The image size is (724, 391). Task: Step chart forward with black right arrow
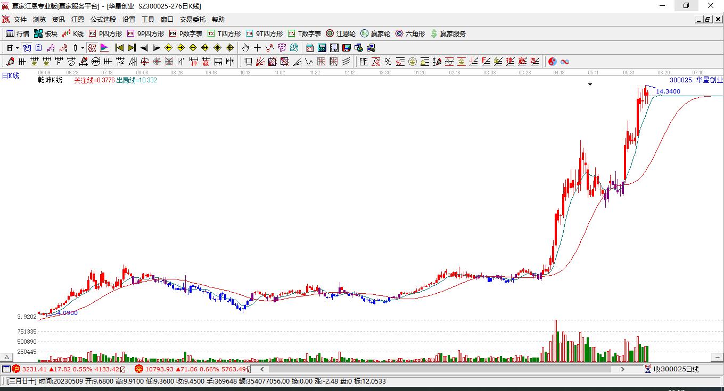(156, 48)
